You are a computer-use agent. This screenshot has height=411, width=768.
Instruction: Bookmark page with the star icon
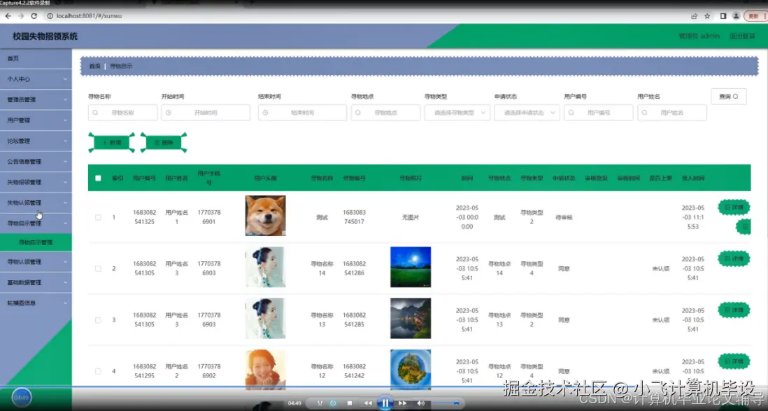click(707, 15)
